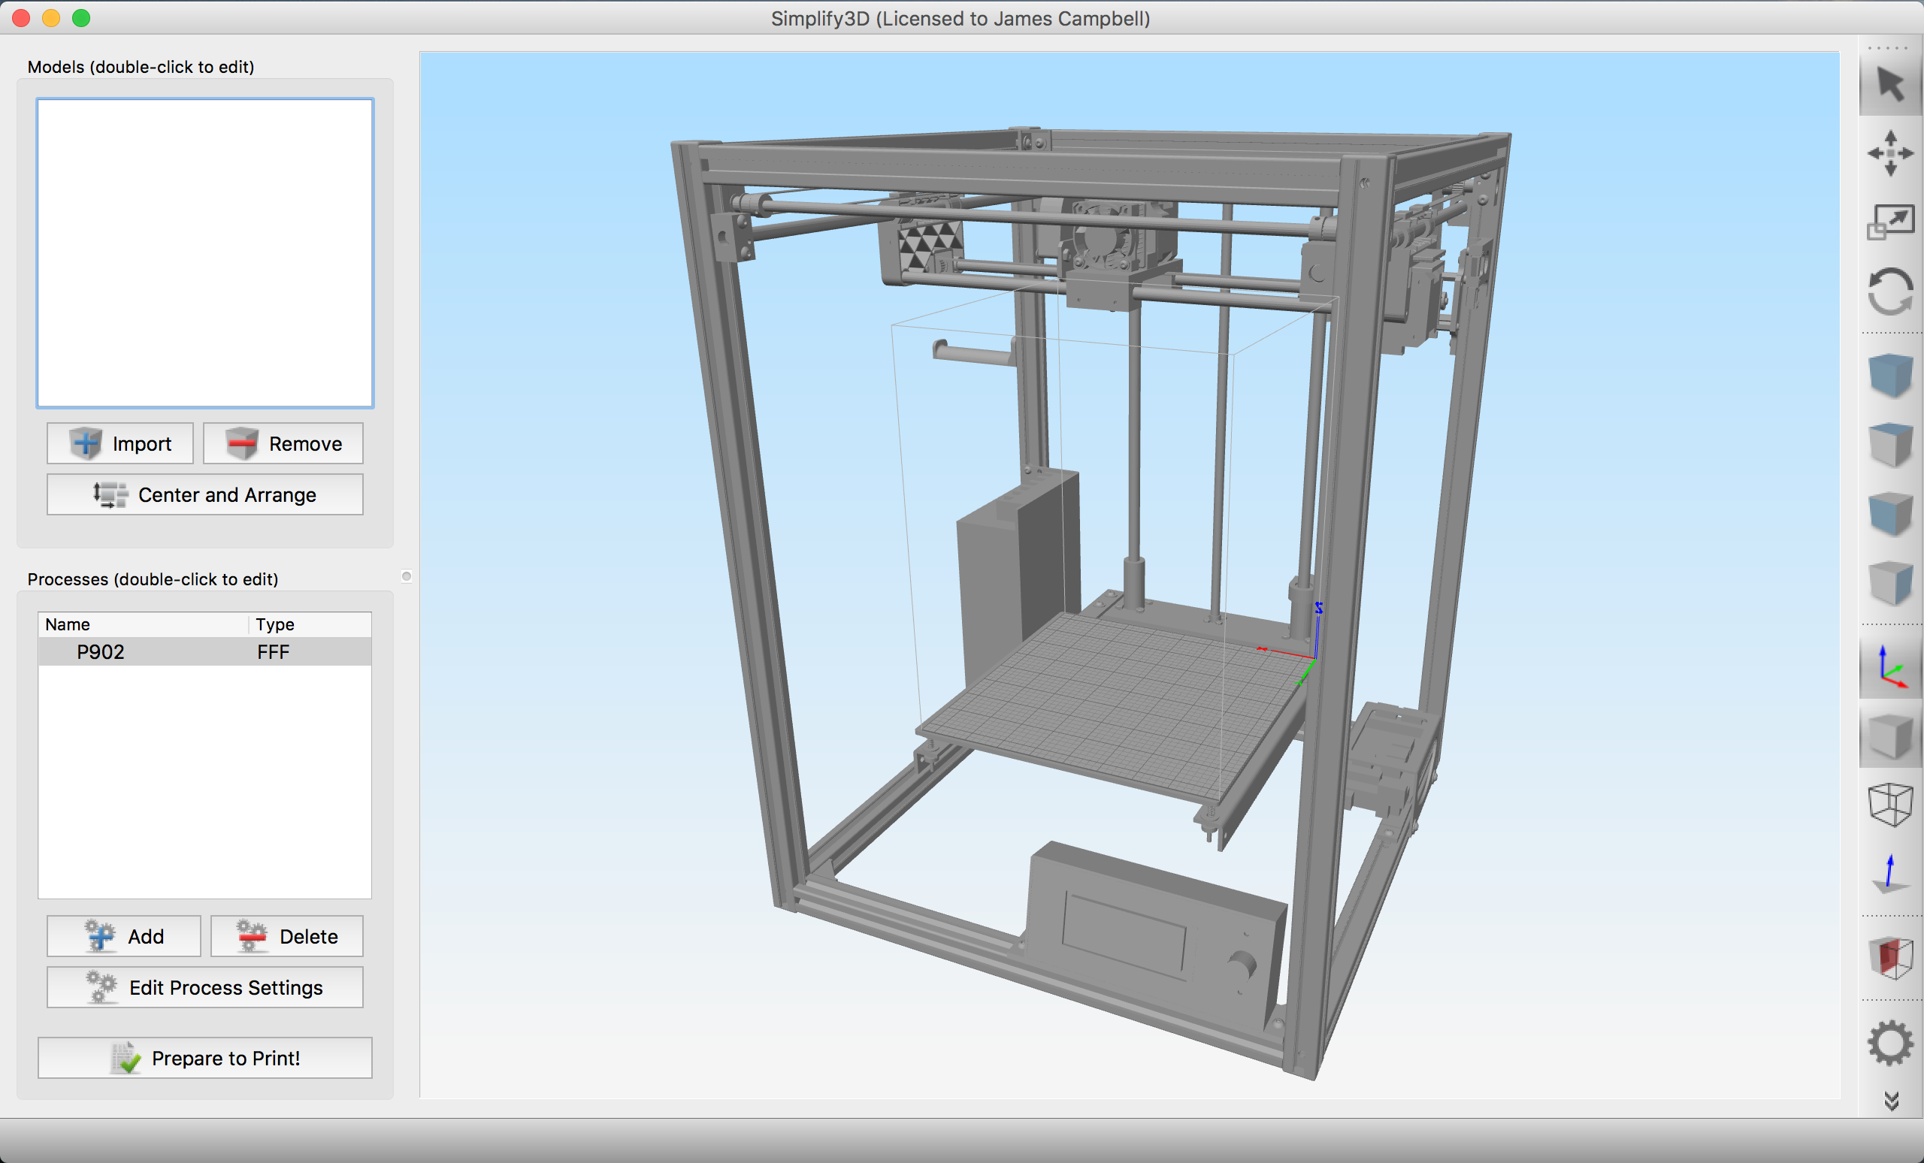Click the Remove model button

(x=283, y=443)
